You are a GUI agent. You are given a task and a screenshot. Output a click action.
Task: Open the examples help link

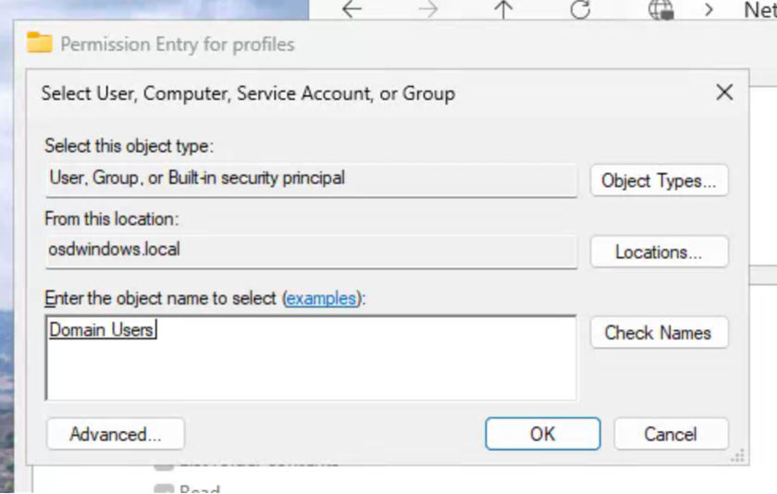tap(321, 298)
